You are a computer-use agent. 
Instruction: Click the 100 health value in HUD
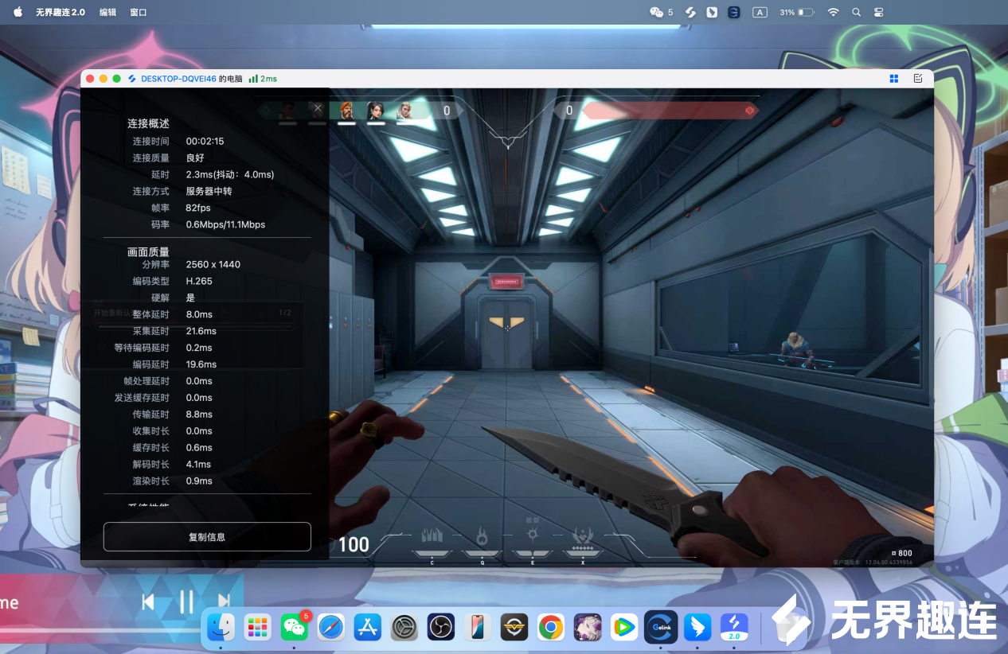354,544
